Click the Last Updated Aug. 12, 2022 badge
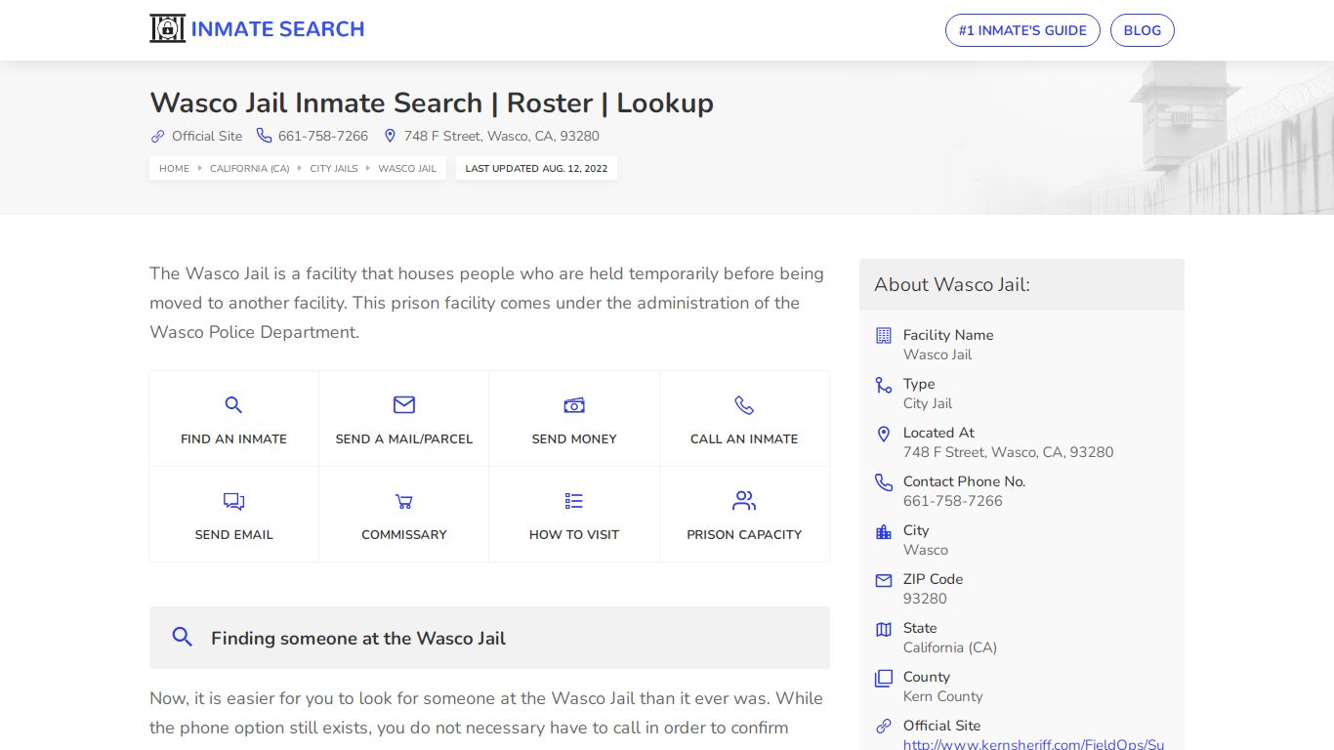1334x750 pixels. pos(536,168)
